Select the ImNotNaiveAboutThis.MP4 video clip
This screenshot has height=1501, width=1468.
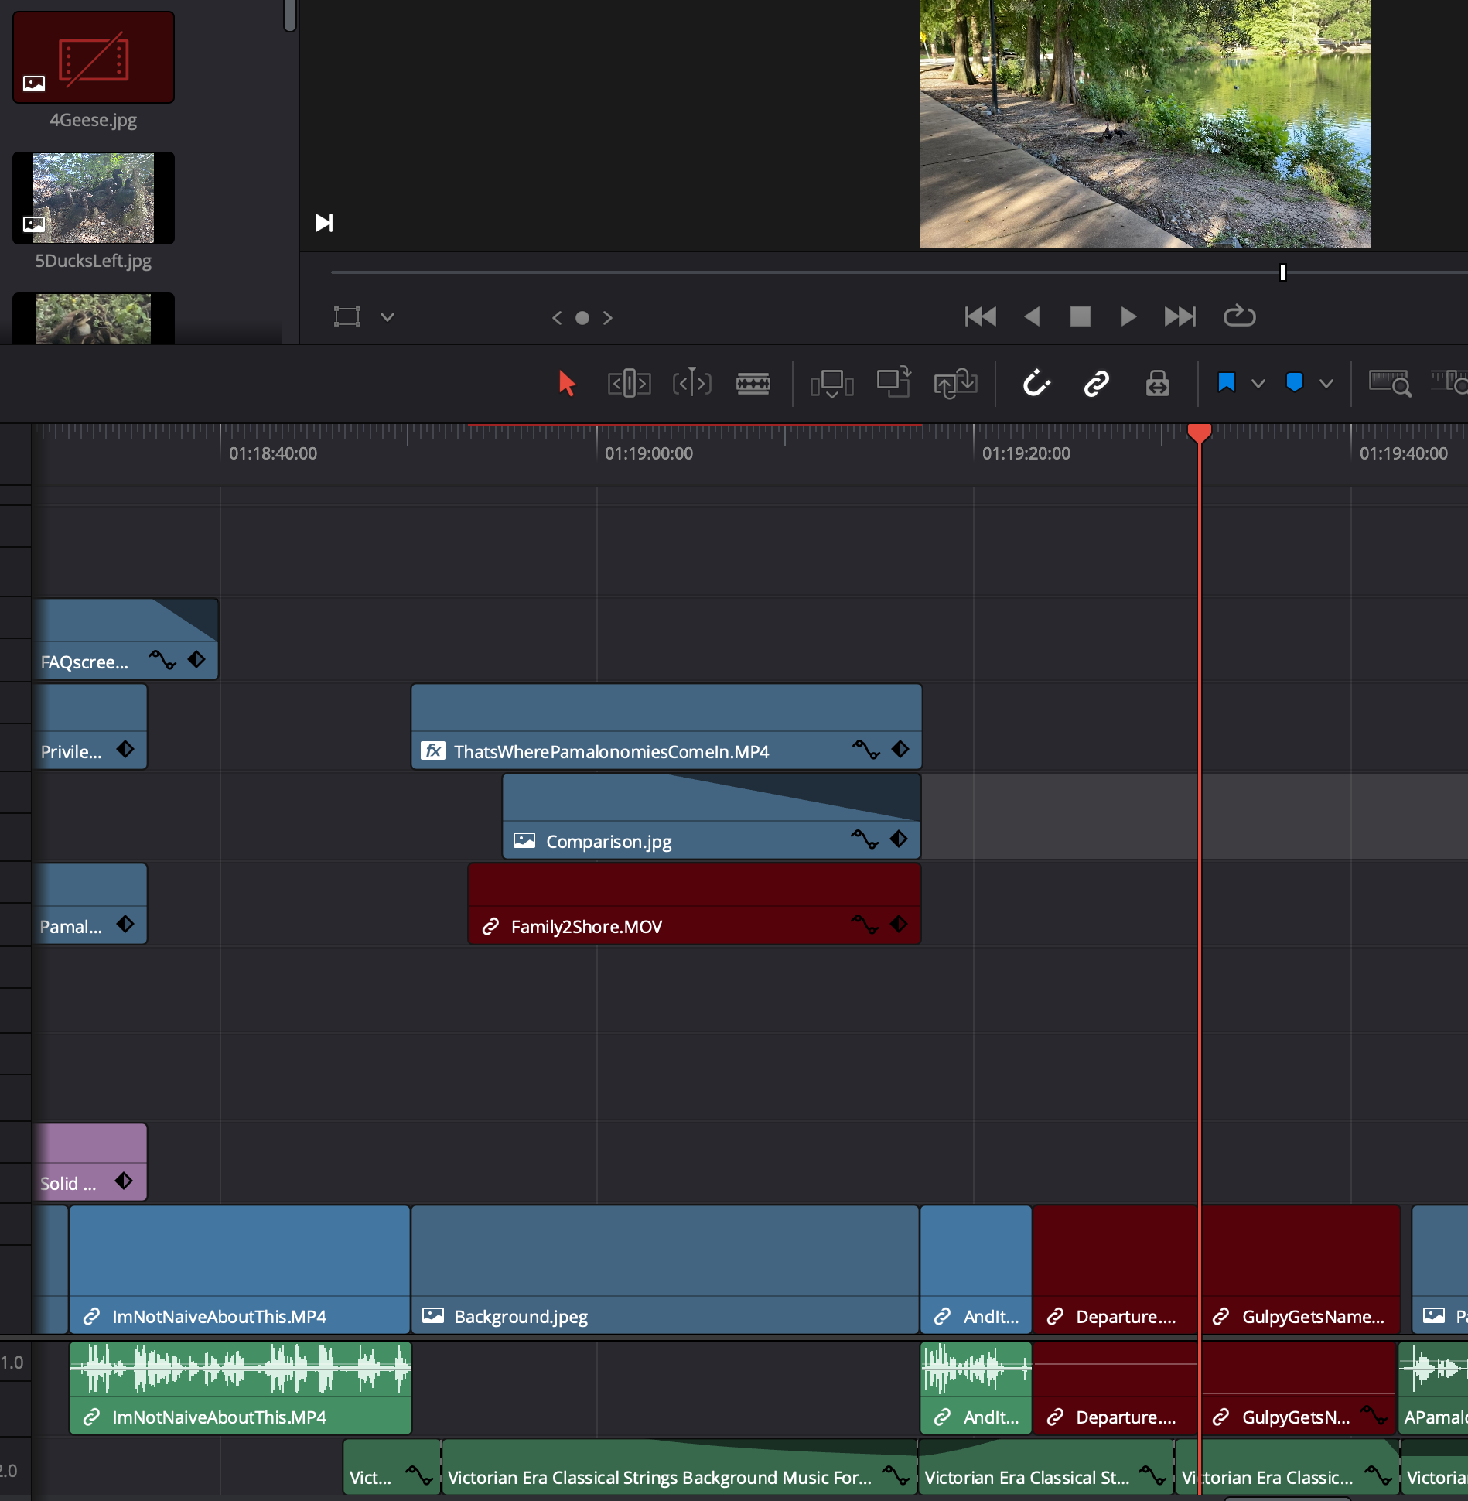[x=240, y=1269]
